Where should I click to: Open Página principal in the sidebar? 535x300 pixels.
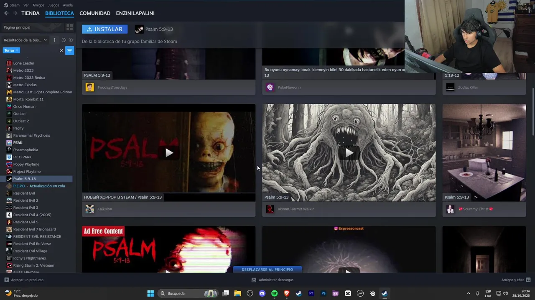(x=31, y=27)
